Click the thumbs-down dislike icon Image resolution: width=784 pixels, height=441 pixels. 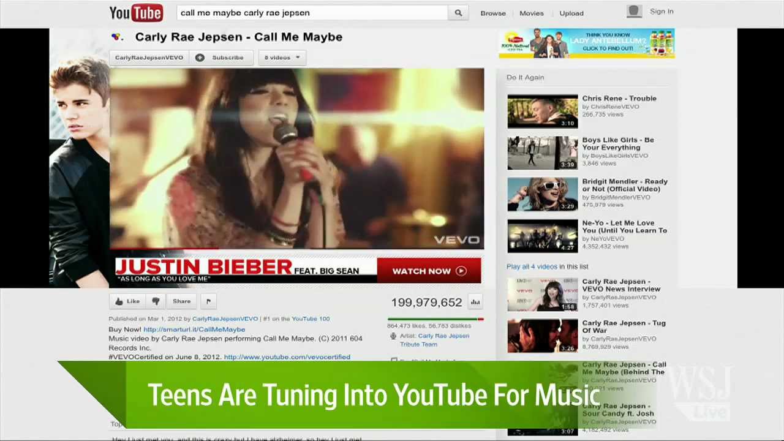click(x=156, y=301)
